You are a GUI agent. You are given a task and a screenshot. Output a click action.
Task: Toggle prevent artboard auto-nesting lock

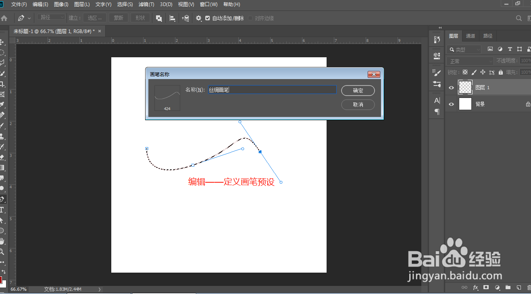tap(491, 72)
